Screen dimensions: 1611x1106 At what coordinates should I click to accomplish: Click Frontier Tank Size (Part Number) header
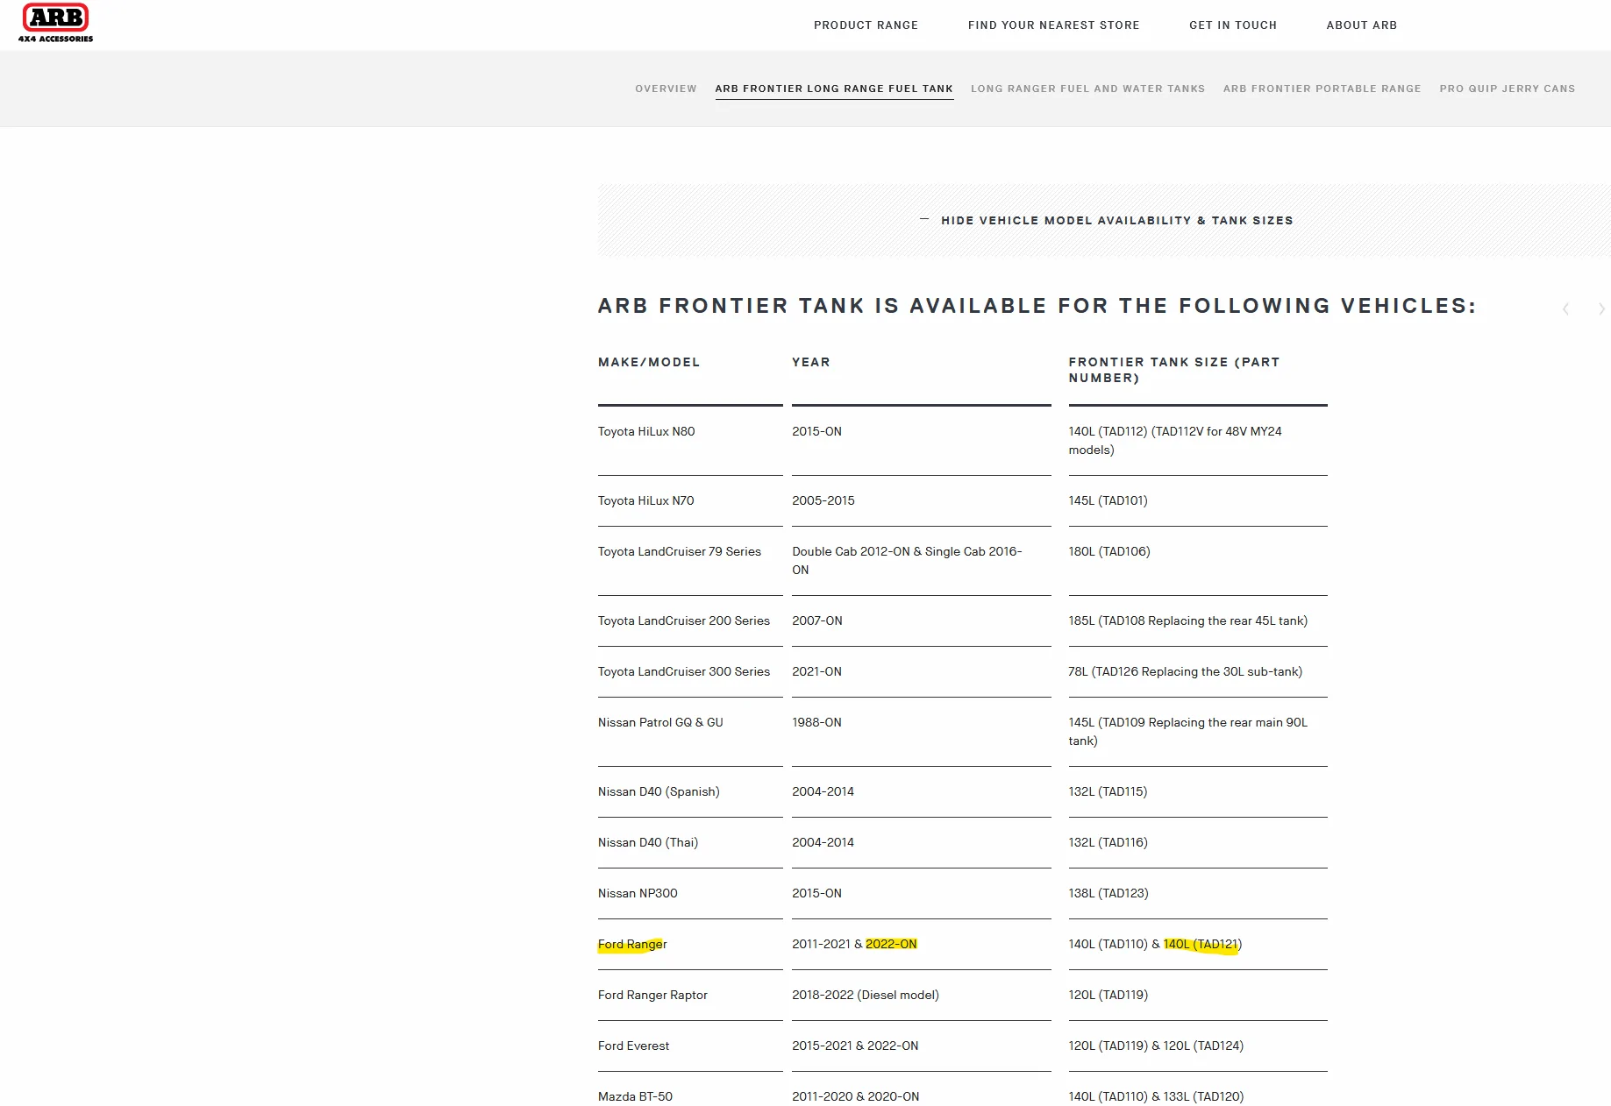click(1173, 370)
